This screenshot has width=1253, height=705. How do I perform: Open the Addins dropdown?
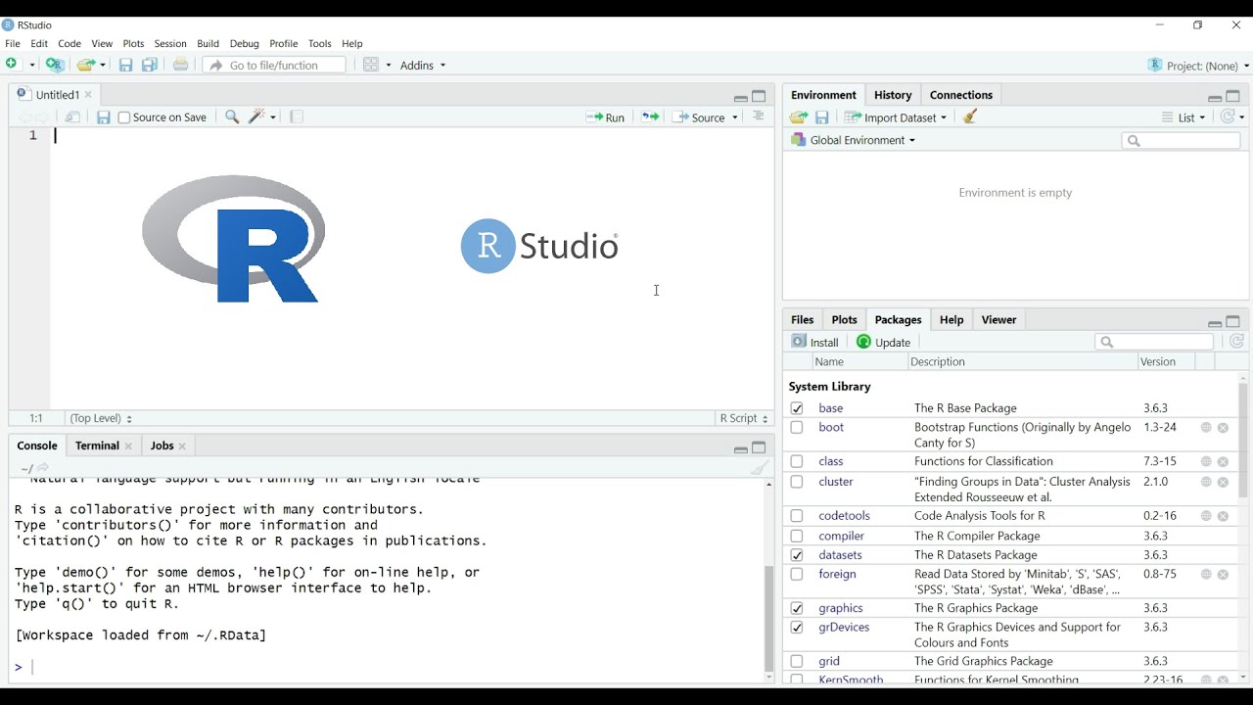423,65
